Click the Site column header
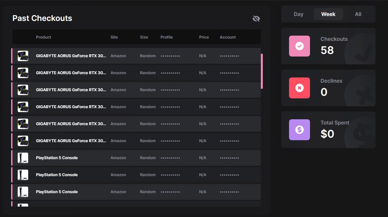 tap(114, 37)
